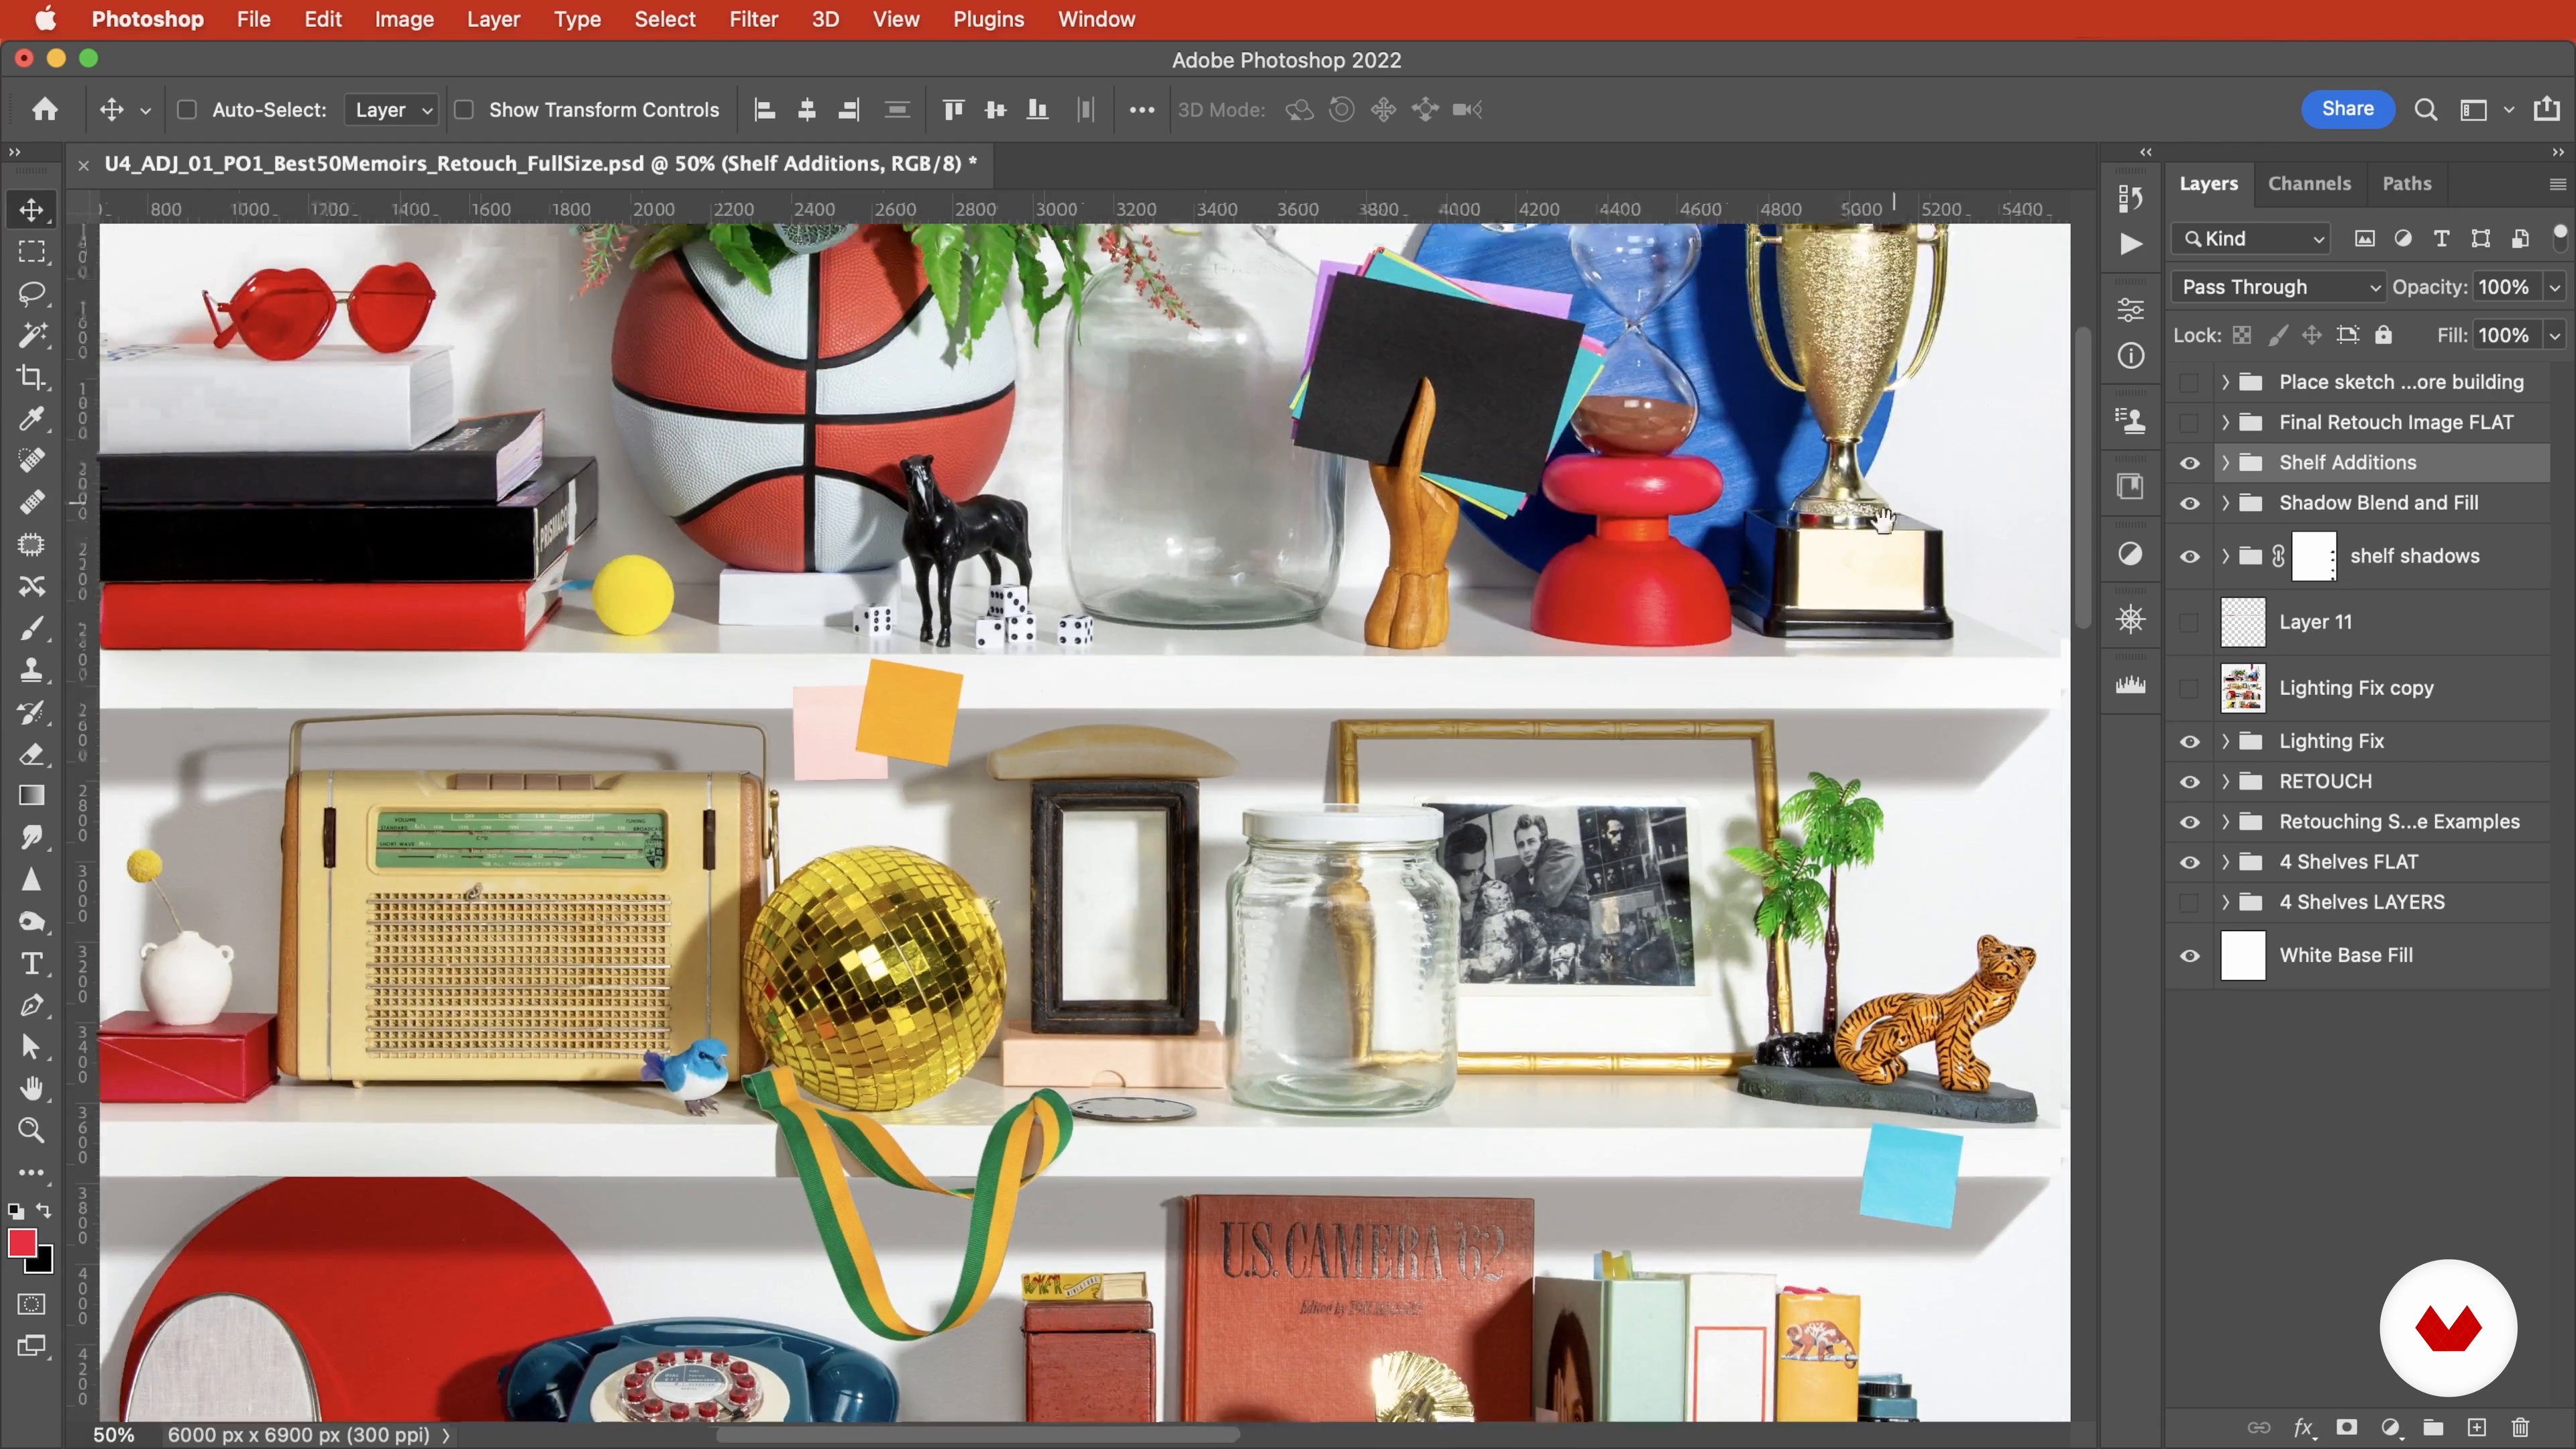The height and width of the screenshot is (1449, 2576).
Task: Switch to the Paths tab
Action: tap(2406, 183)
